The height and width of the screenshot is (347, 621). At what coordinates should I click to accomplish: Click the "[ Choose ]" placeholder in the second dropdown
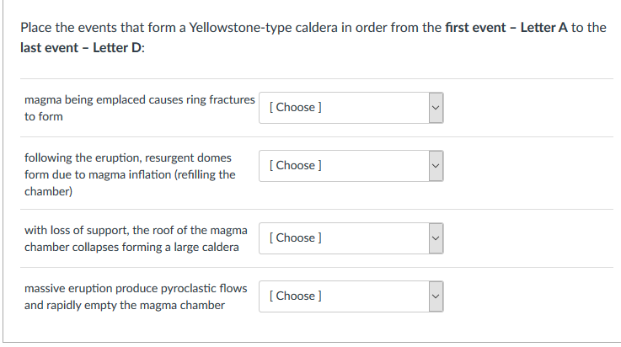pos(294,165)
